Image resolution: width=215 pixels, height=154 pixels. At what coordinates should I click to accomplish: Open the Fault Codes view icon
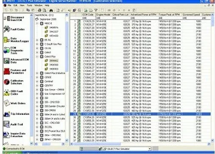click(6, 29)
